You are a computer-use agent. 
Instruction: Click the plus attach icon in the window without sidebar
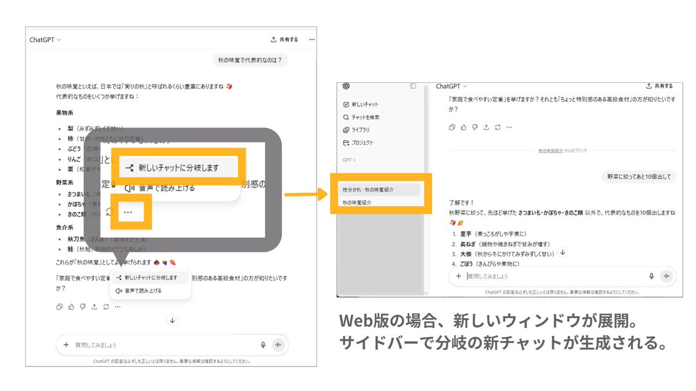[66, 345]
